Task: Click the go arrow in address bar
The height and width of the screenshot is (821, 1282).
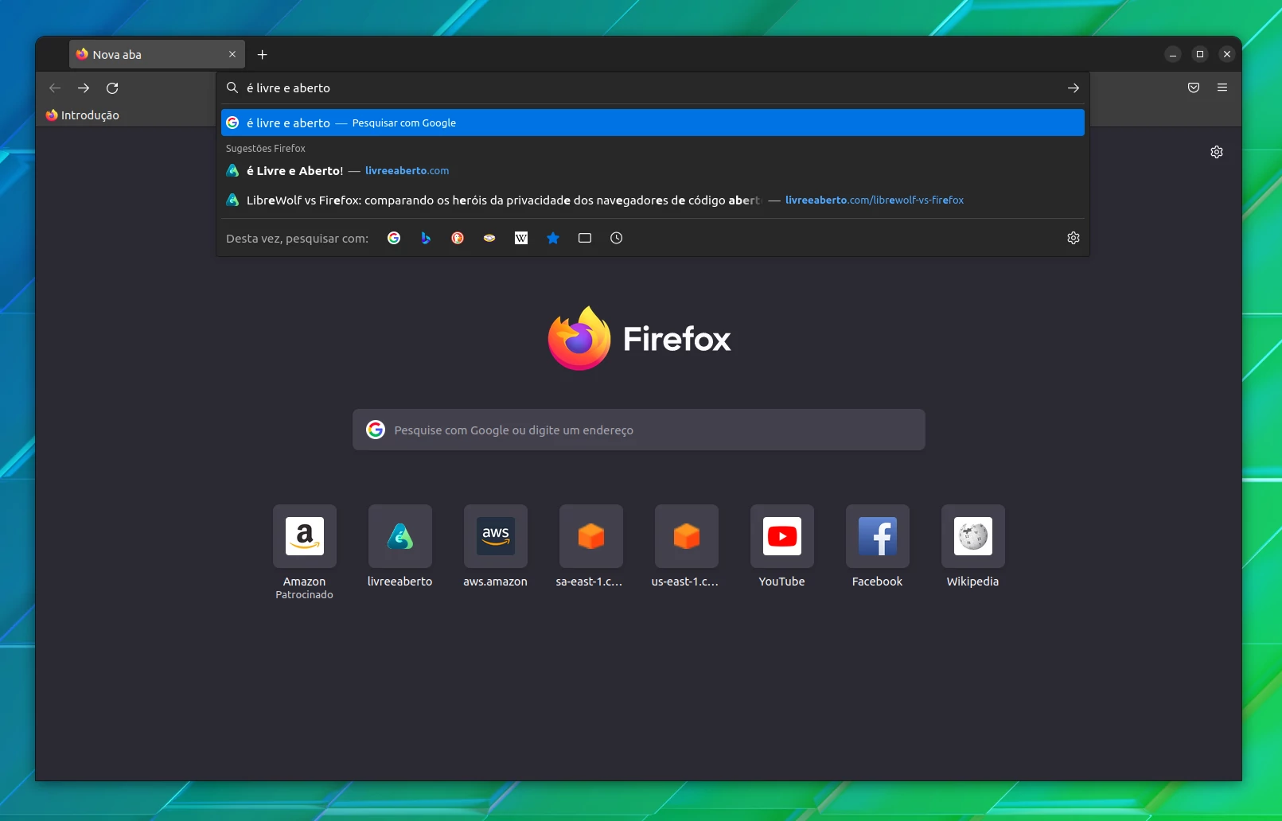Action: (1074, 88)
